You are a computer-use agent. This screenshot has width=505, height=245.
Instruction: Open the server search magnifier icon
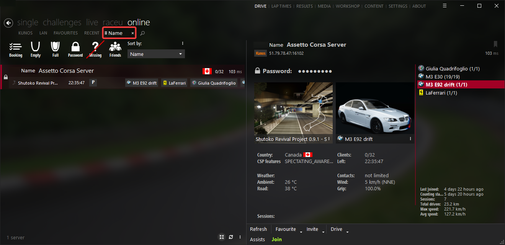coord(142,33)
